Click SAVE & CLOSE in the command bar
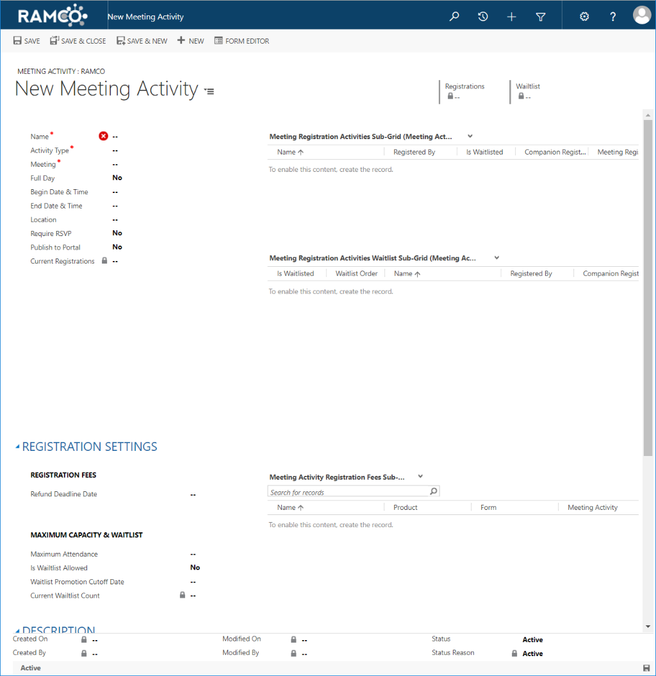656x676 pixels. click(78, 40)
